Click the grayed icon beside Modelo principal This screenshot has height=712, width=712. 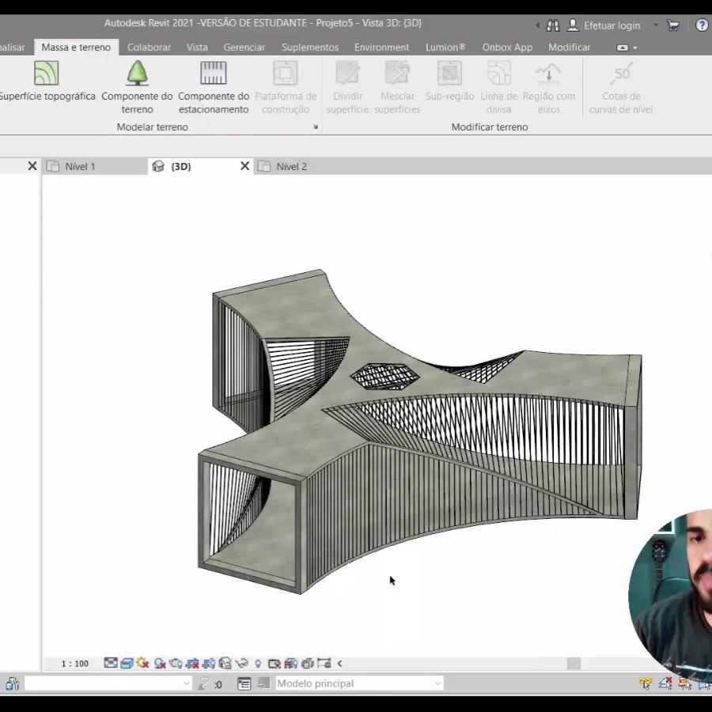pos(263,684)
